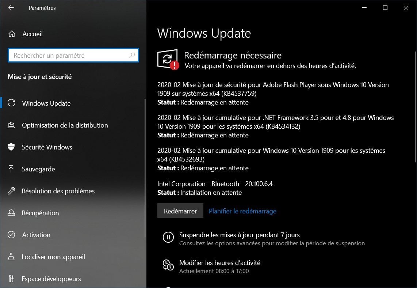417x288 pixels.
Task: Open Espace développeurs
Action: coord(51,279)
